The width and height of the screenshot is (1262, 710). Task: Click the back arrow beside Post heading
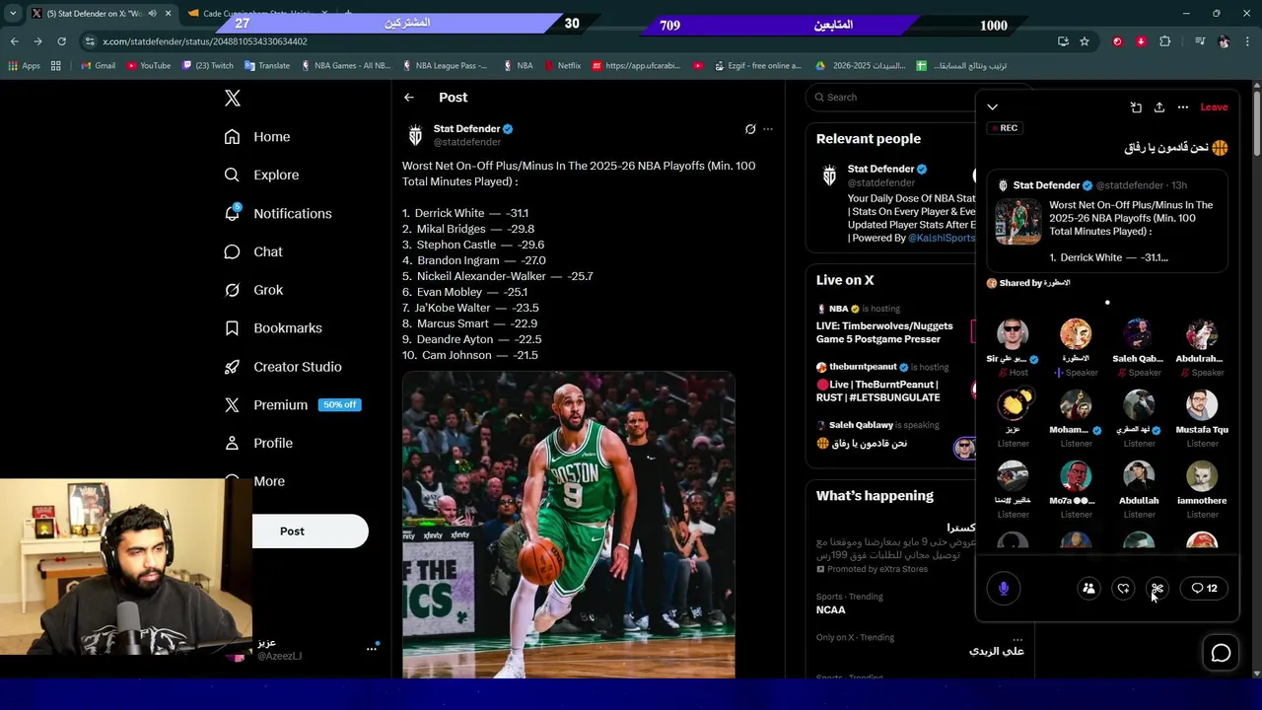[409, 98]
